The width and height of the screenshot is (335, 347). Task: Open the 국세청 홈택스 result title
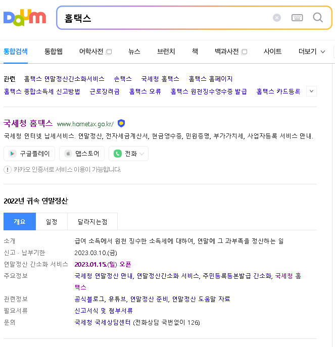[28, 123]
